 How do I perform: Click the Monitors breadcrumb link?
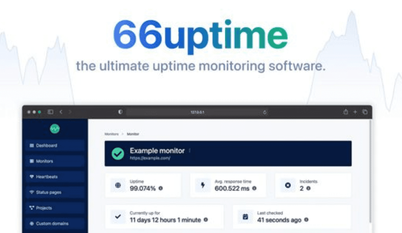click(x=111, y=134)
